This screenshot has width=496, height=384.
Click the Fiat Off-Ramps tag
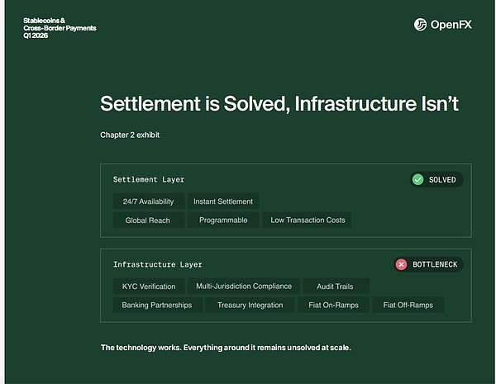(408, 305)
